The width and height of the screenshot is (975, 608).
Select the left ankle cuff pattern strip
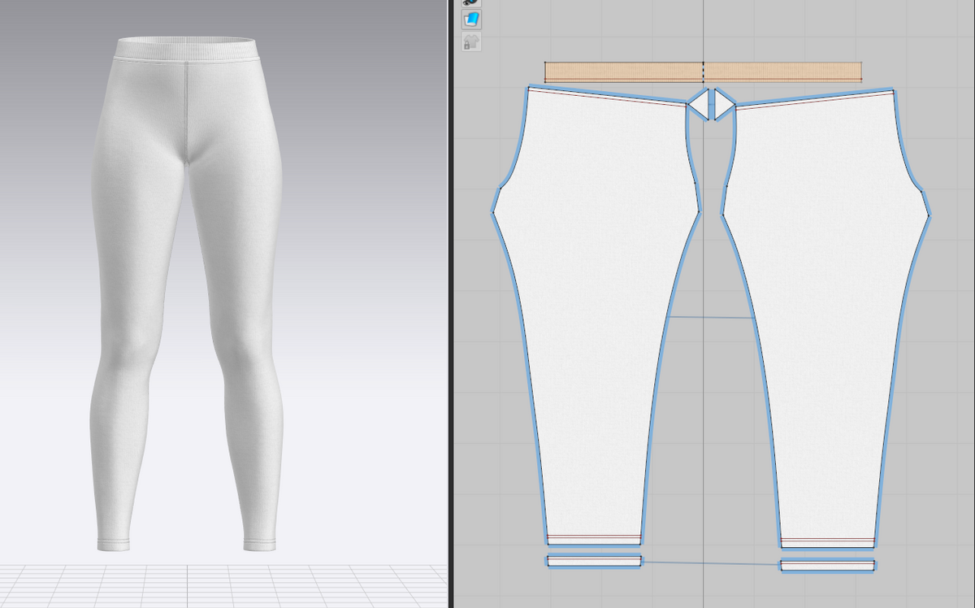594,560
